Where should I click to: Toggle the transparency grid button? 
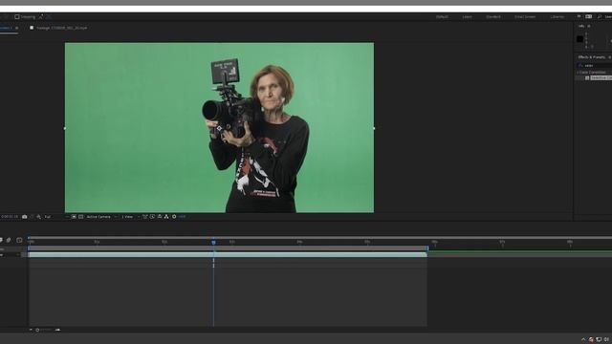click(x=80, y=217)
